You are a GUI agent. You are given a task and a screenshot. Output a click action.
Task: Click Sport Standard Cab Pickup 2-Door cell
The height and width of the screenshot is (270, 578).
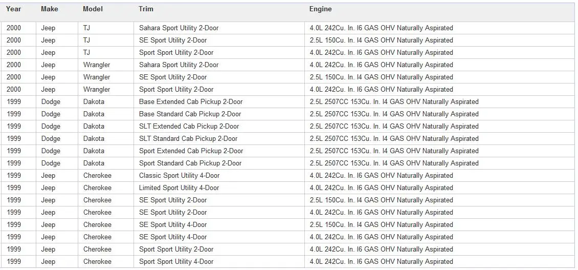click(x=190, y=163)
